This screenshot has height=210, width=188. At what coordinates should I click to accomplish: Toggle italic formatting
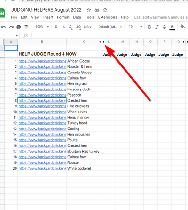coord(157,27)
